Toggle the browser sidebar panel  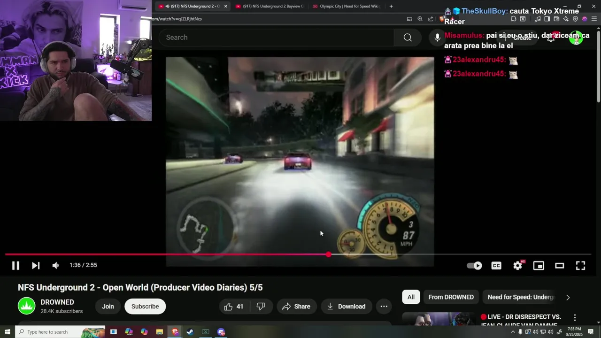(547, 19)
